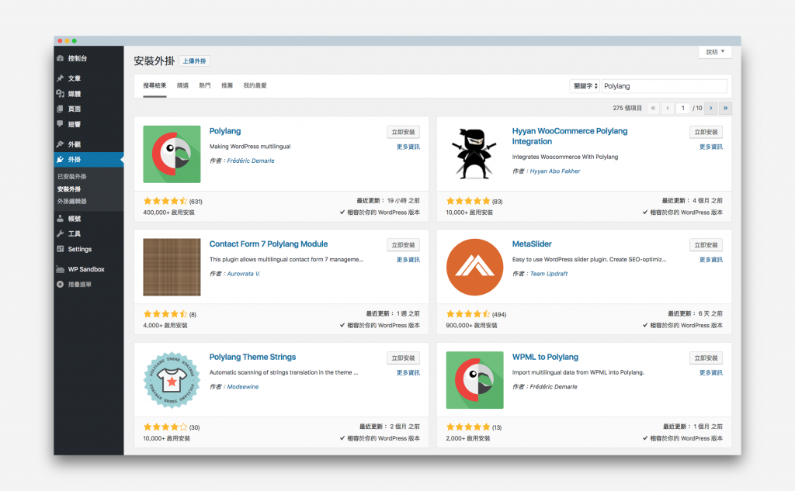This screenshot has height=491, width=795.
Task: Install Contact Form 7 Polylang Module
Action: pyautogui.click(x=403, y=245)
